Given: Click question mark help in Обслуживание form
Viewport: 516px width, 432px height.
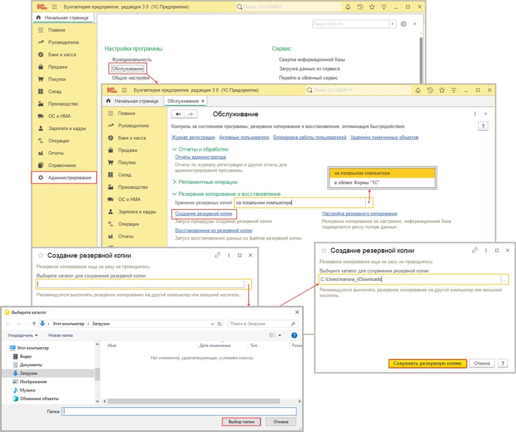Looking at the screenshot, I should (483, 126).
